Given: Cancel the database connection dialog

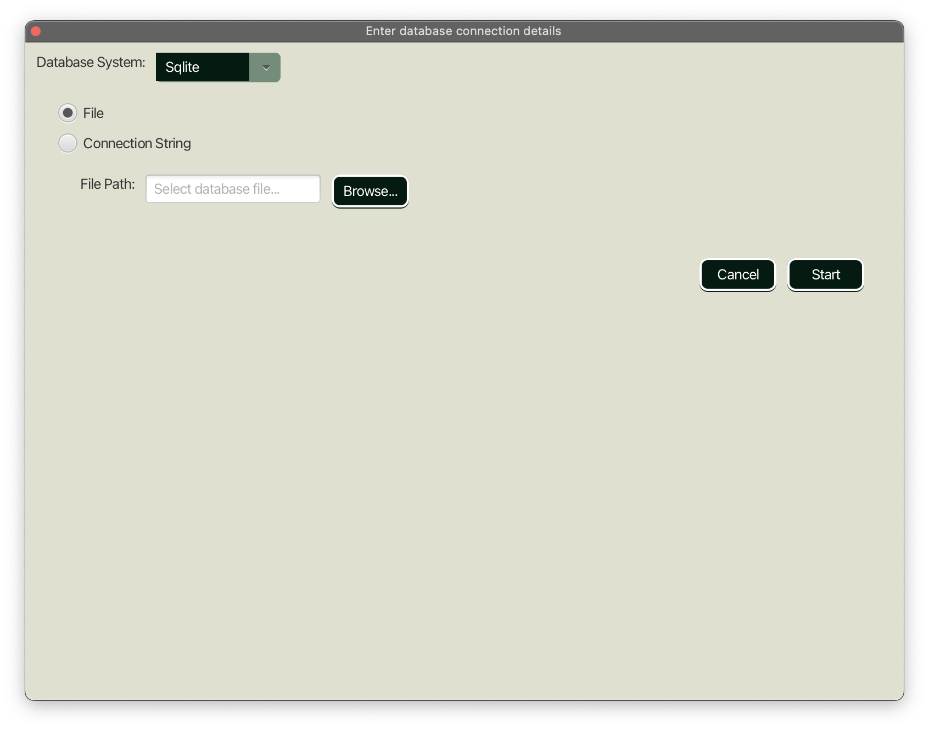Looking at the screenshot, I should tap(737, 274).
